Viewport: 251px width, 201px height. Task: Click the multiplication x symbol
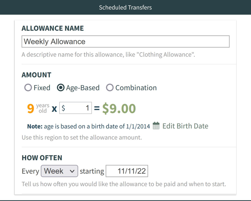point(54,109)
